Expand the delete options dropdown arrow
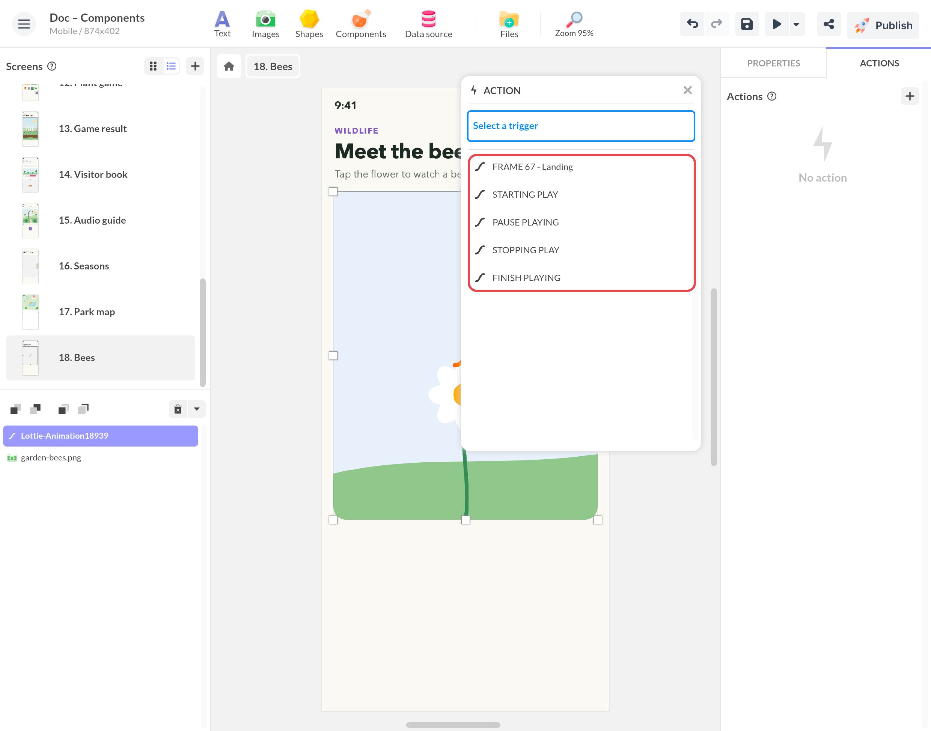Screen dimensions: 931x731 (x=197, y=409)
